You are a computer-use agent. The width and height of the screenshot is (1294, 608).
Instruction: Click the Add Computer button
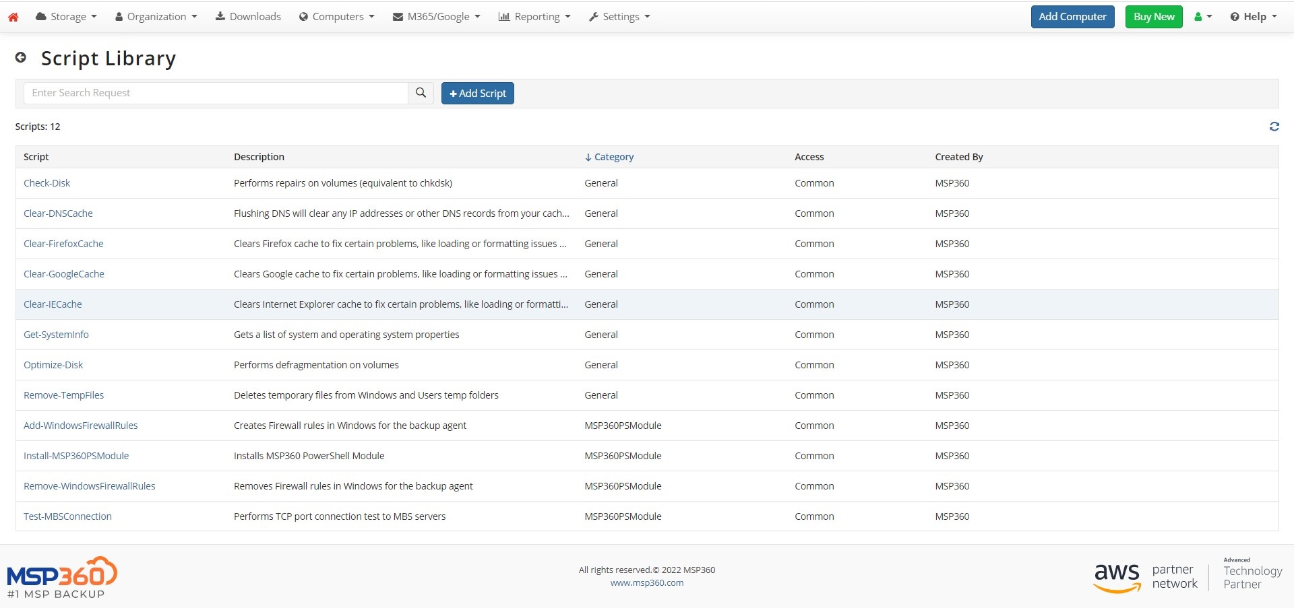click(1072, 17)
